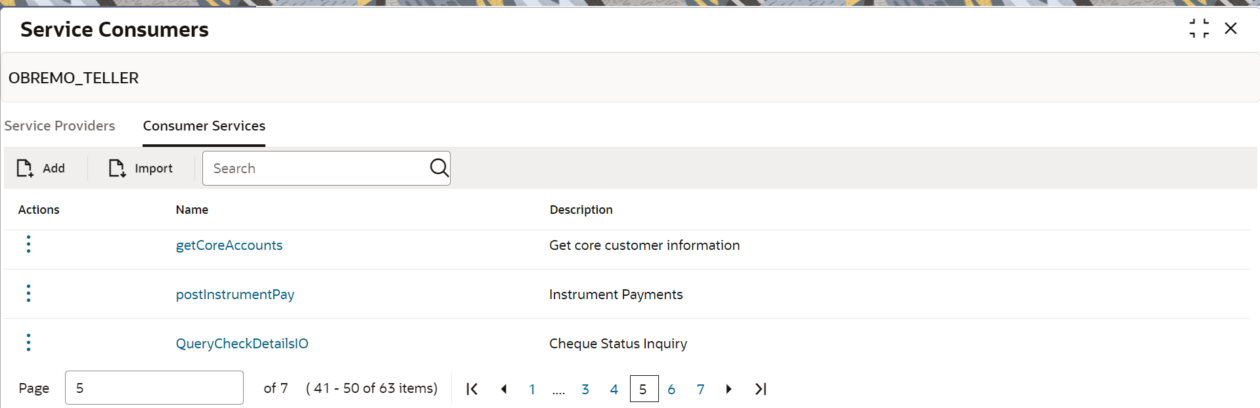Go to previous page arrow
This screenshot has height=408, width=1260.
tap(504, 389)
